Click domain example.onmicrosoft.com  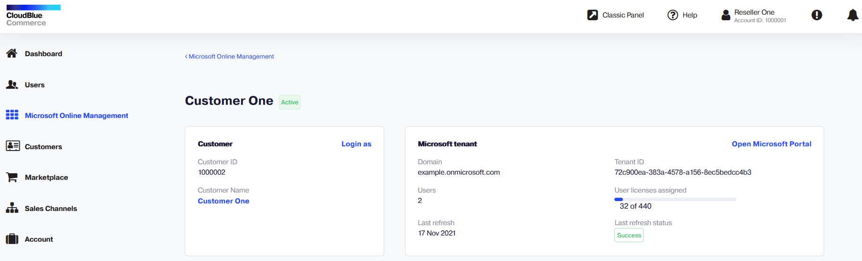point(459,172)
